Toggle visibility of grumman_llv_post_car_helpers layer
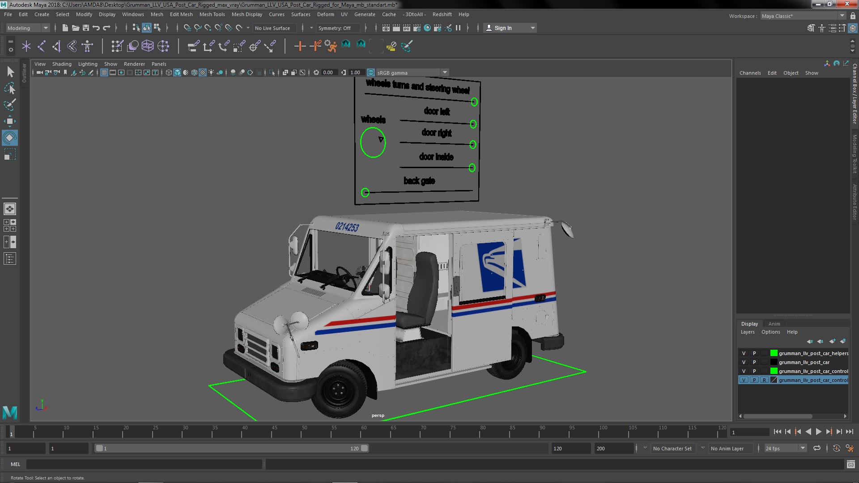 744,353
